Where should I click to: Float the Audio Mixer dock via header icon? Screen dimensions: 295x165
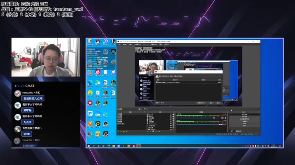[227, 112]
